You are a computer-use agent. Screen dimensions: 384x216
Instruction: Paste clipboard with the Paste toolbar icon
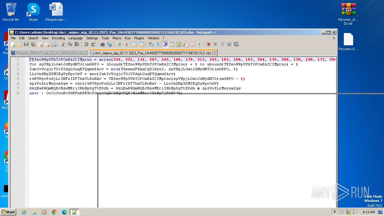pos(77,44)
